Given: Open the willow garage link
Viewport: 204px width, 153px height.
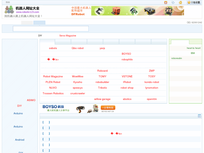Looking at the screenshot, I should [x=102, y=99].
